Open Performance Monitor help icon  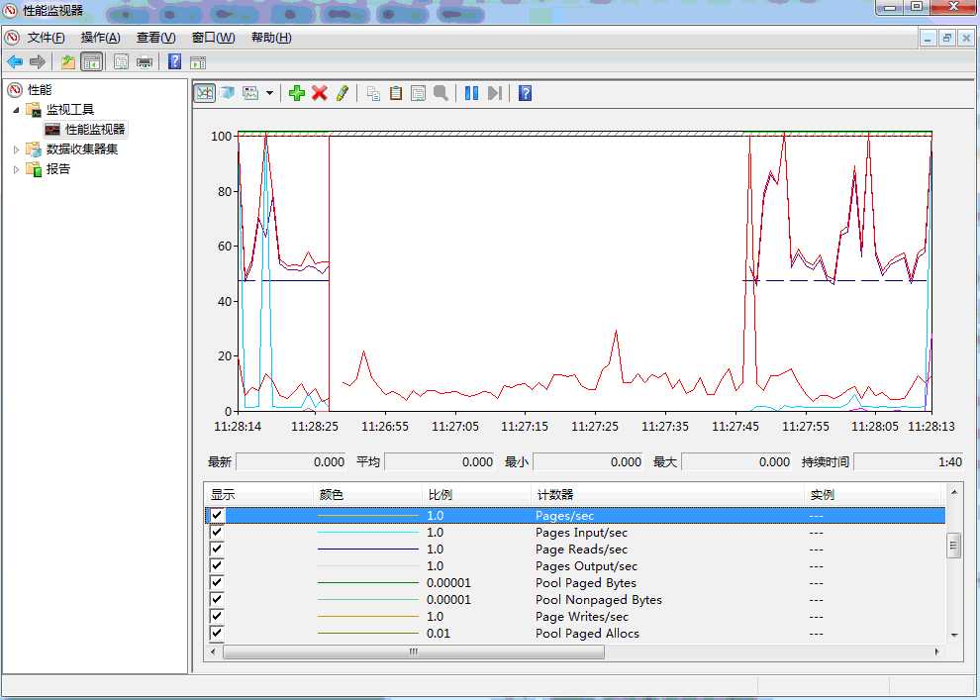[526, 94]
